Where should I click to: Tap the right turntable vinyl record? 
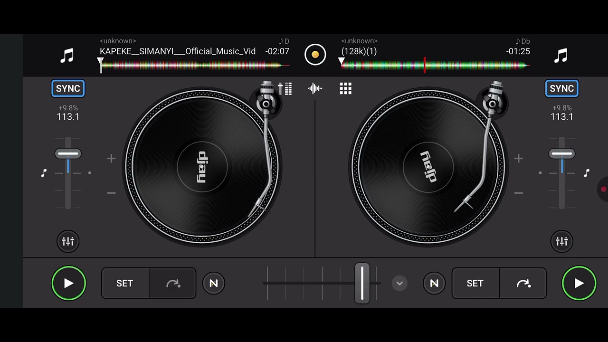(428, 167)
